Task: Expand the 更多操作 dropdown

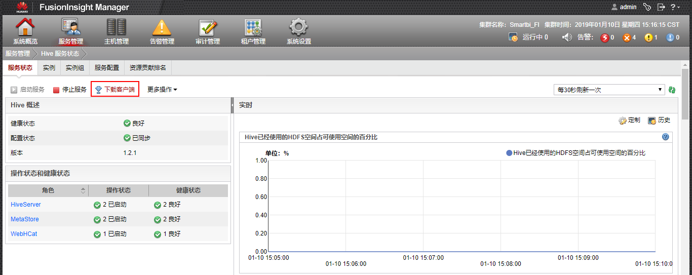Action: pos(162,90)
